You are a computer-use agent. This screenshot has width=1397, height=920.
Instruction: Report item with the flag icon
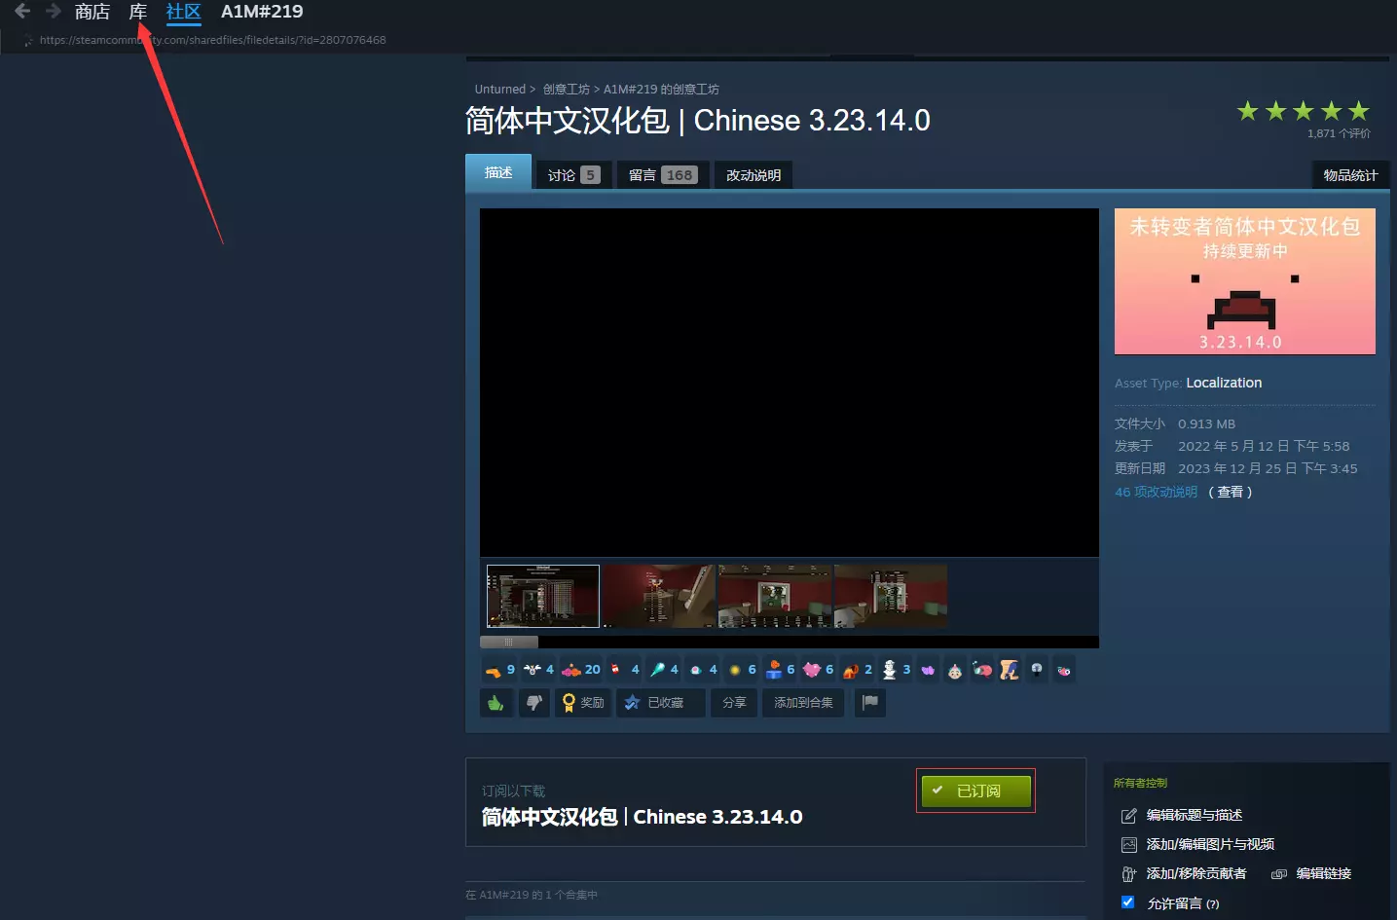coord(870,703)
